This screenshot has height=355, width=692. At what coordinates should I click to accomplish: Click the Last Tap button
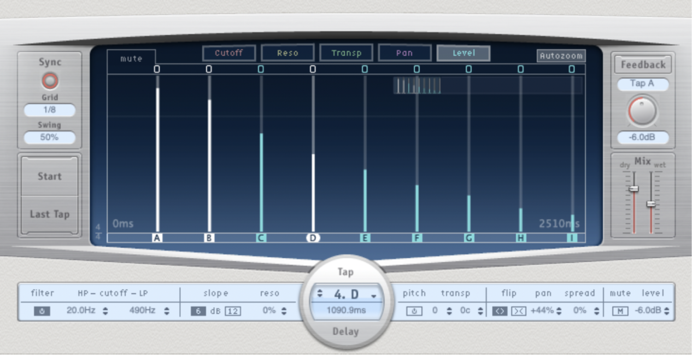pyautogui.click(x=49, y=214)
